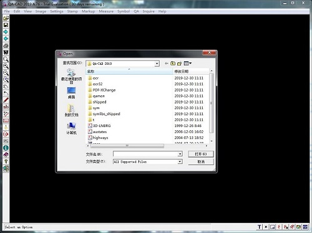The height and width of the screenshot is (233, 312).
Task: Expand the QA-CAD 2019 look-in dropdown
Action: pyautogui.click(x=157, y=64)
